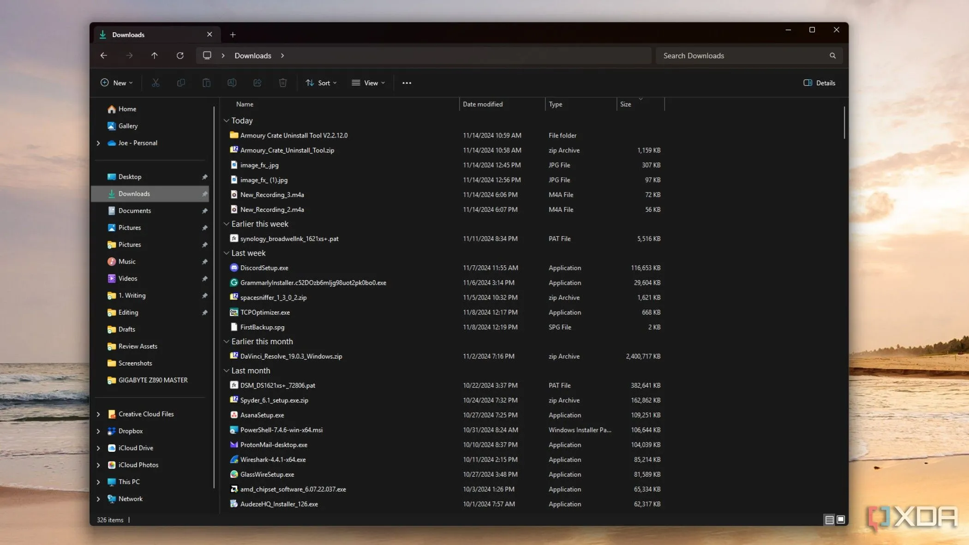Open the New dropdown menu
This screenshot has height=545, width=969.
click(117, 83)
